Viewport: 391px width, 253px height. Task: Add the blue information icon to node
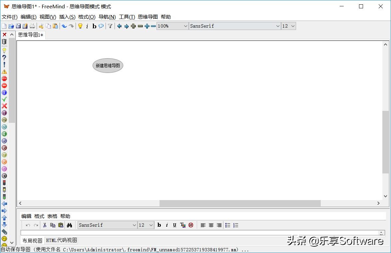[4, 93]
